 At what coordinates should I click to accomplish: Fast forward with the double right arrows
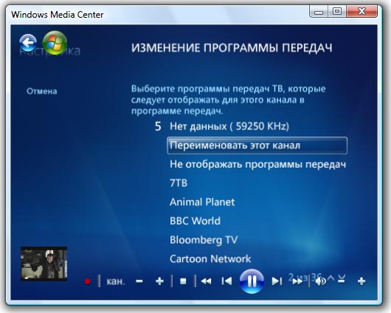(297, 281)
